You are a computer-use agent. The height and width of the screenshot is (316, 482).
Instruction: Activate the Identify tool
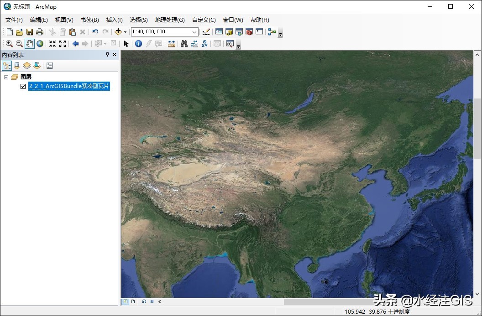coord(138,43)
